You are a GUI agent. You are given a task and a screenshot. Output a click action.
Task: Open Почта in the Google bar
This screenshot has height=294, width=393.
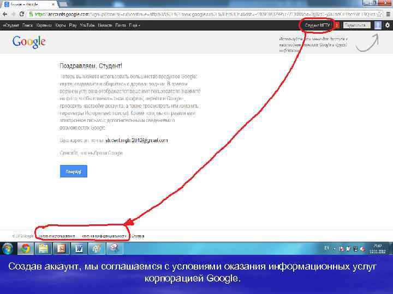coord(121,25)
